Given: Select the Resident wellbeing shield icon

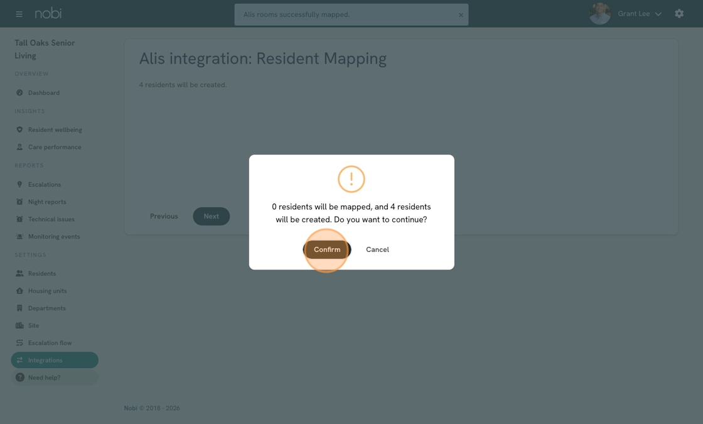Looking at the screenshot, I should point(19,129).
